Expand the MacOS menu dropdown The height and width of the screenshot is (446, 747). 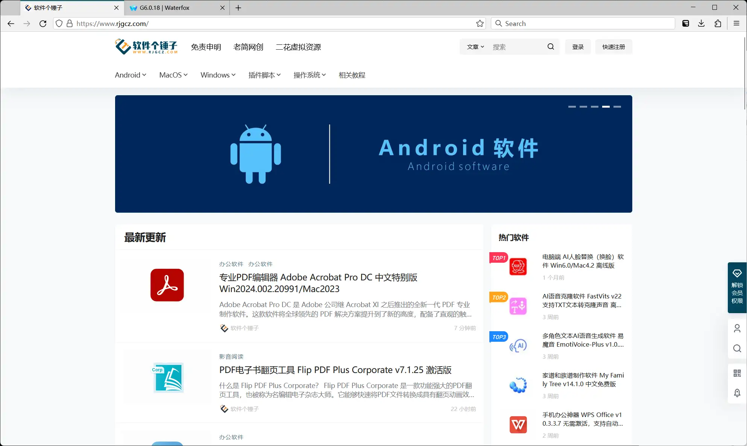click(173, 75)
